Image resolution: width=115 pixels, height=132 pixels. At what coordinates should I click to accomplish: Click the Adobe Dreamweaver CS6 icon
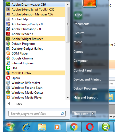coord(8,4)
